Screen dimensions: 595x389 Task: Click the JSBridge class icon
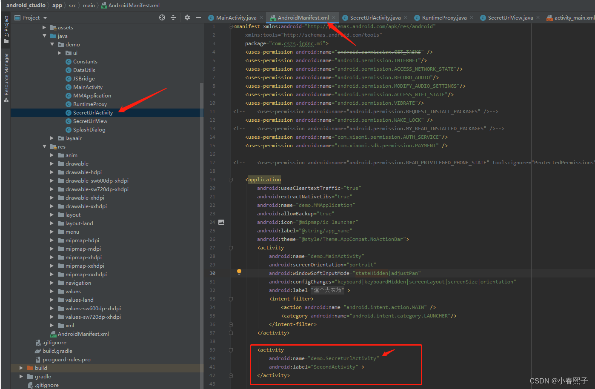coord(69,78)
